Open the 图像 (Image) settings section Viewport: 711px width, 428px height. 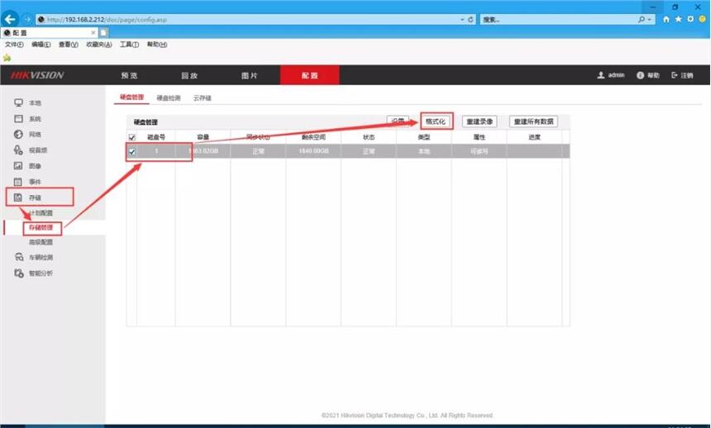(34, 166)
